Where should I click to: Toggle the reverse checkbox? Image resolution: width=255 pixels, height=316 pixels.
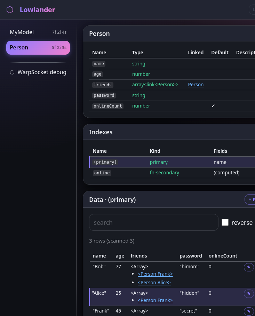pos(225,222)
